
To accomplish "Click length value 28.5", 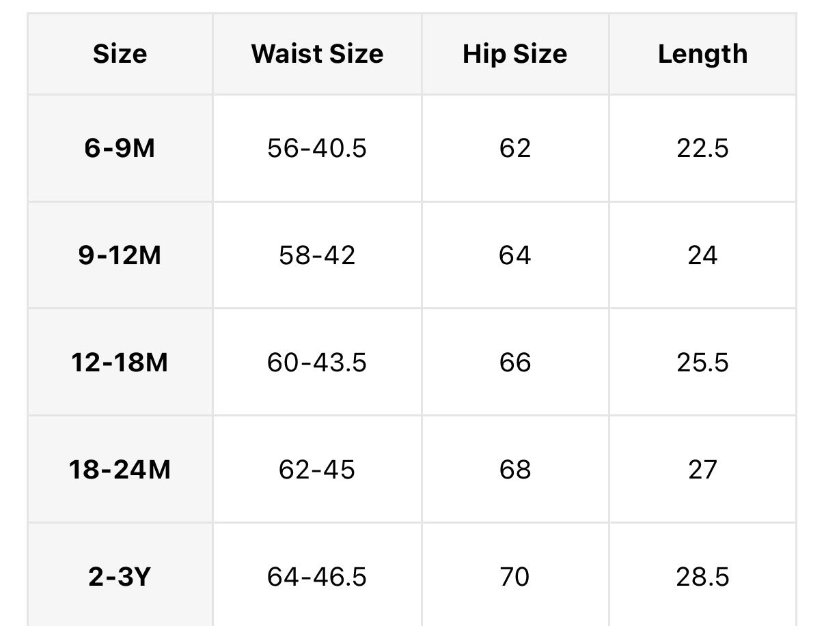I will [702, 577].
